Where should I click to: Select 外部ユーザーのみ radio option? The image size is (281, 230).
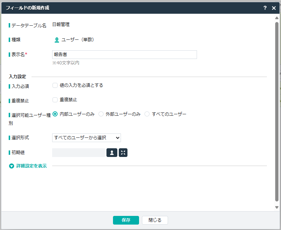101,114
